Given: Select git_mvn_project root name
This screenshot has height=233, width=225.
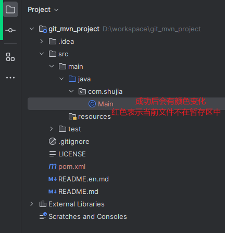Looking at the screenshot, I should point(74,29).
